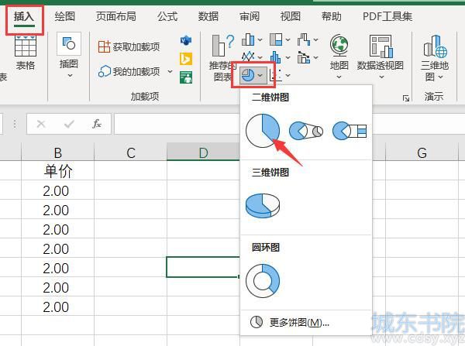Expand the hierarchy chart dropdown arrow
The width and height of the screenshot is (465, 346).
[288, 39]
